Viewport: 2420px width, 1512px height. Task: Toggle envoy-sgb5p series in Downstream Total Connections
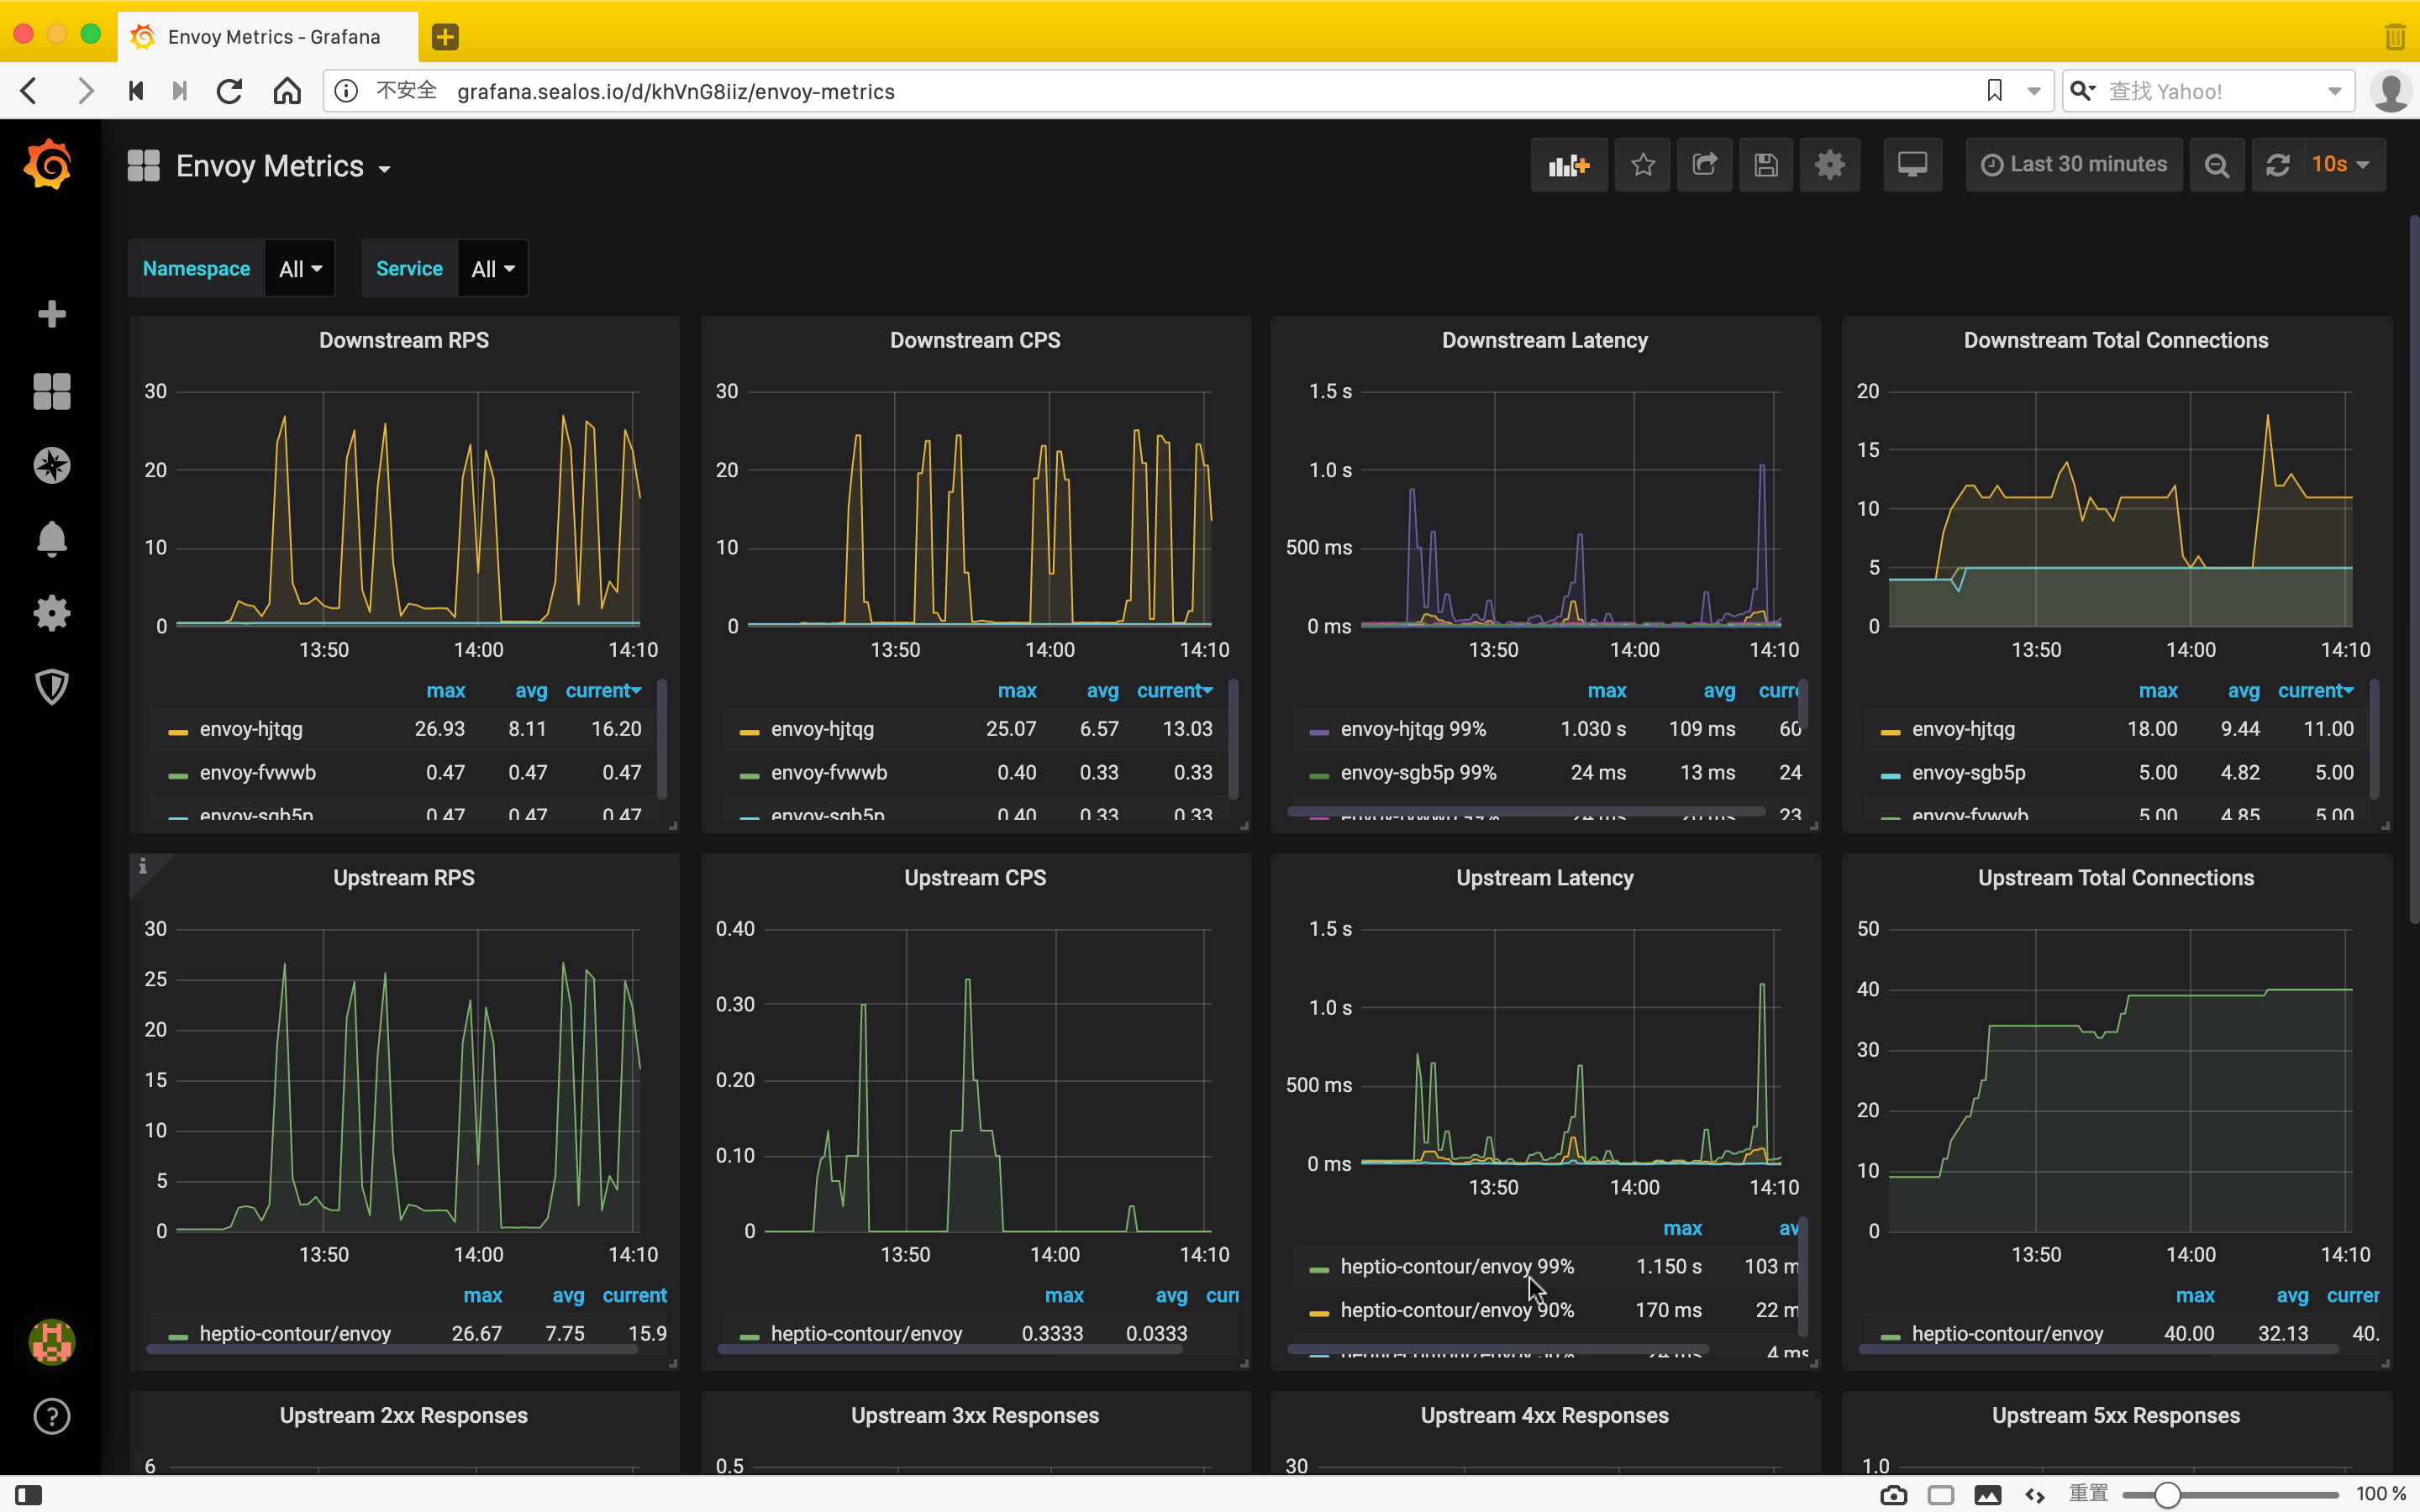coord(1968,772)
